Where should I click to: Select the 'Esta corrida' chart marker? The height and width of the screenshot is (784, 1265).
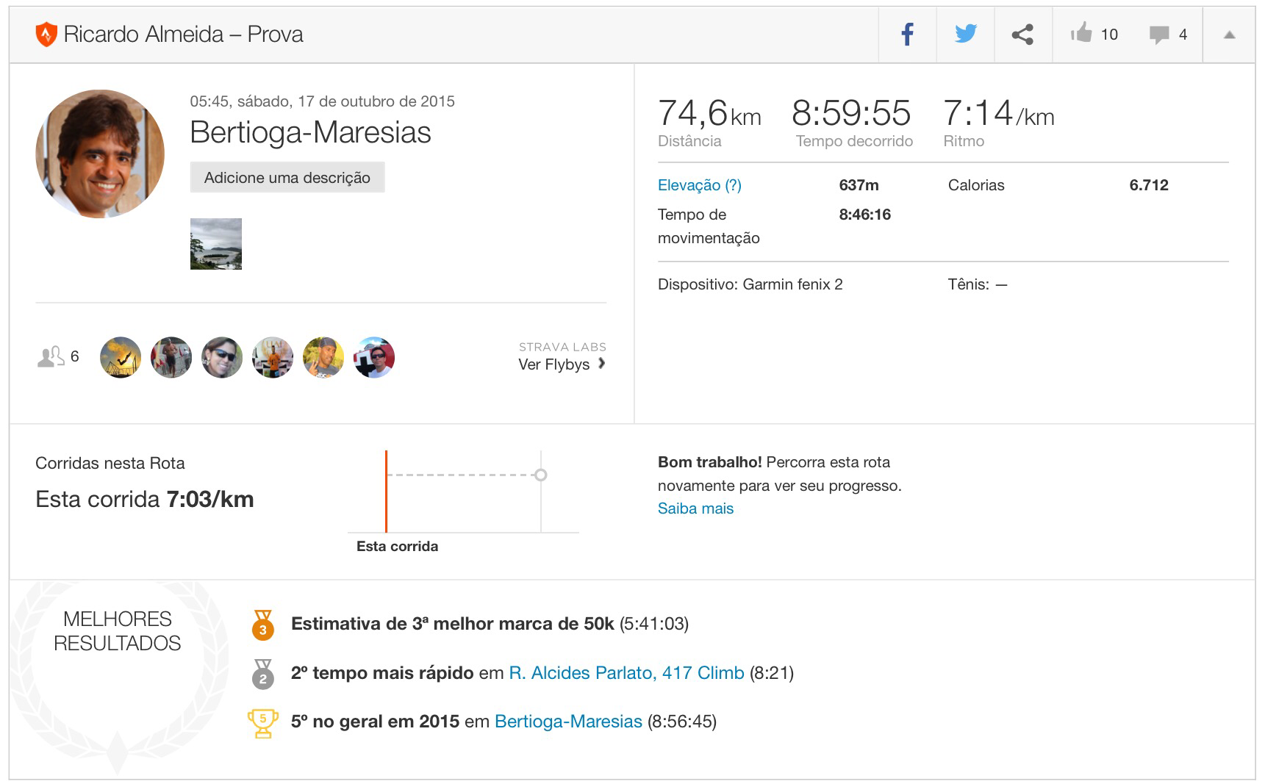click(x=387, y=491)
